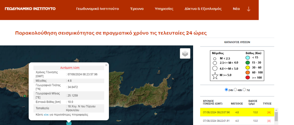Select the 24h time range radio

[x=226, y=90]
